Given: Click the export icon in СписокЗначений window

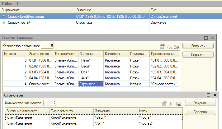Looking at the screenshot, I should pyautogui.click(x=162, y=46).
